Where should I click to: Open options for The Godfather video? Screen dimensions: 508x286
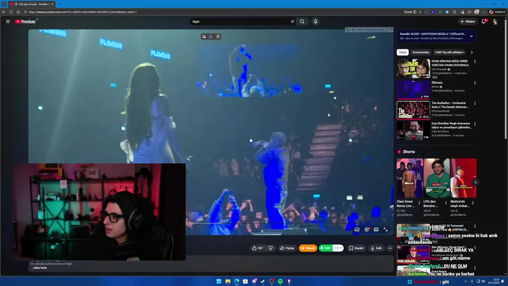[475, 103]
